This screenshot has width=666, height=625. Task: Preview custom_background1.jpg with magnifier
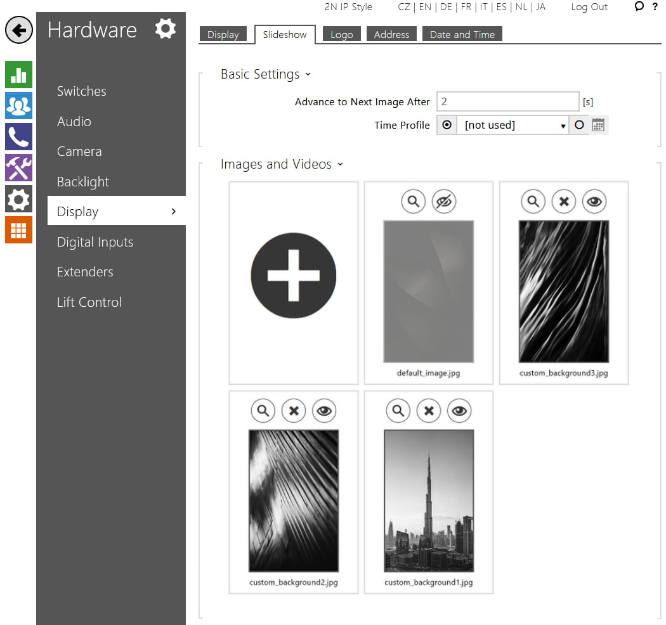point(398,411)
